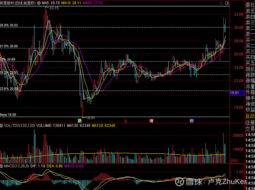Click DIF: 1.18 value
The width and height of the screenshot is (255, 190).
click(x=38, y=166)
